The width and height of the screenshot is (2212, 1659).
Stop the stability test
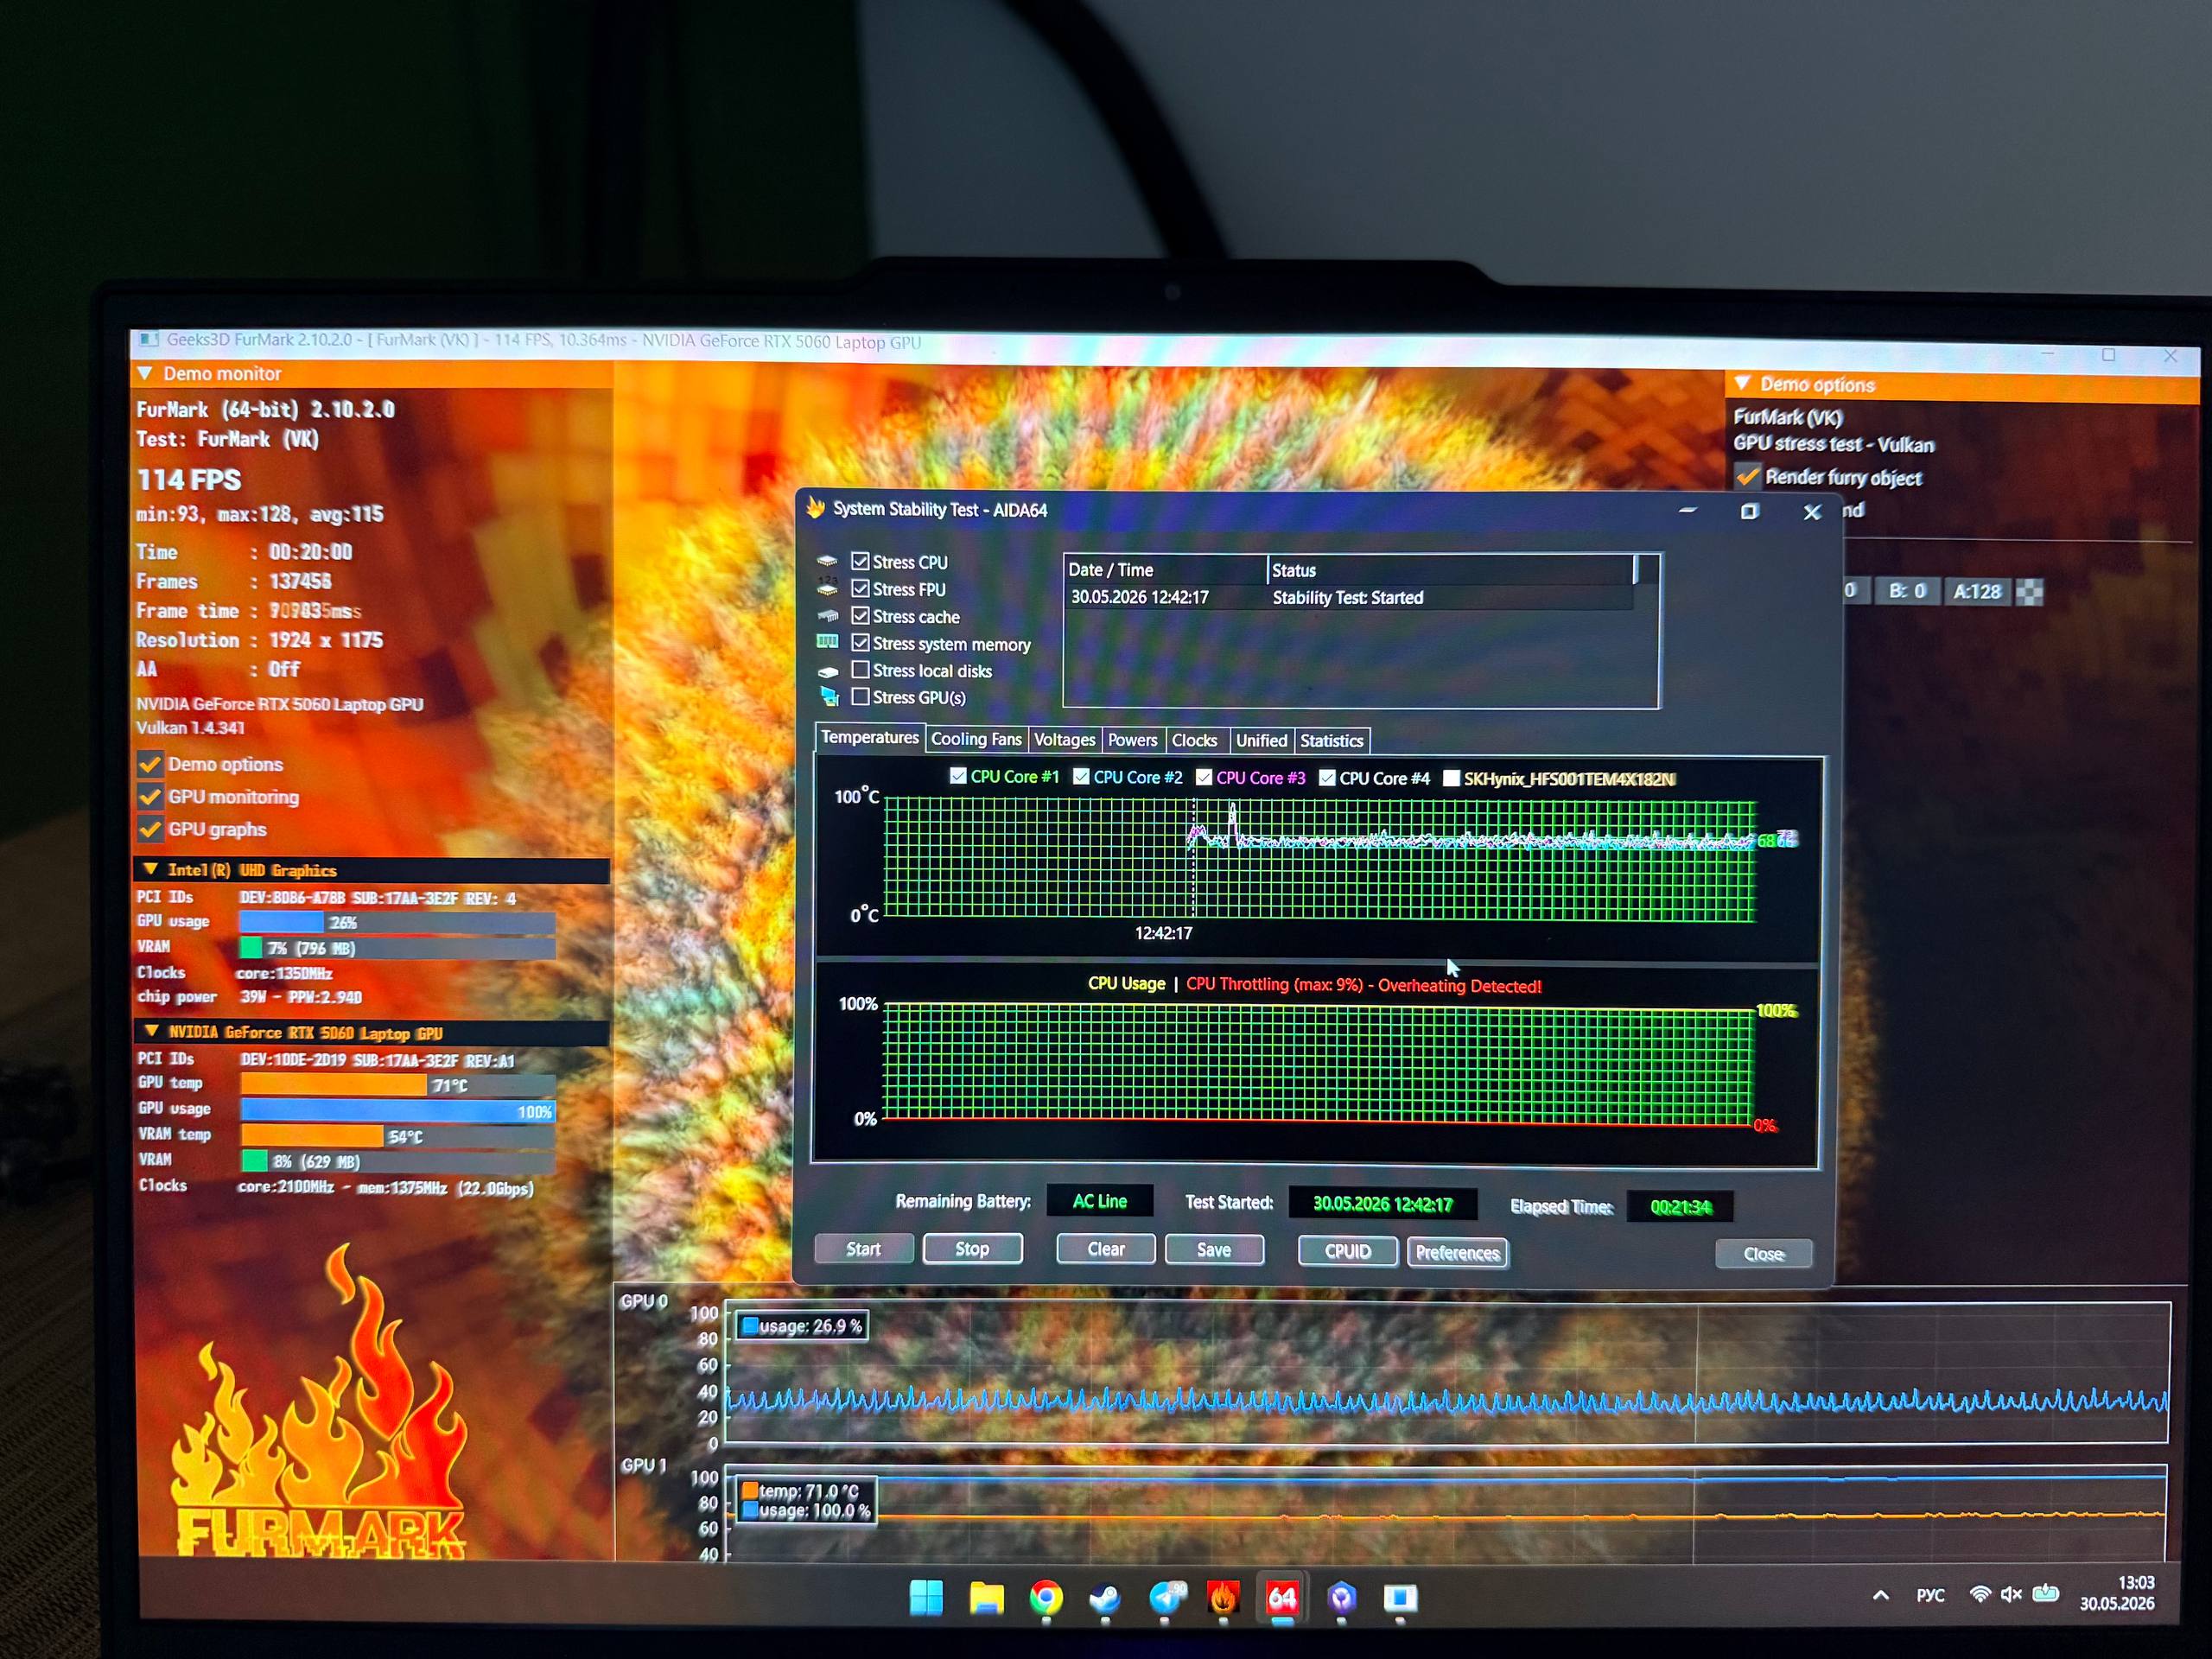coord(972,1248)
